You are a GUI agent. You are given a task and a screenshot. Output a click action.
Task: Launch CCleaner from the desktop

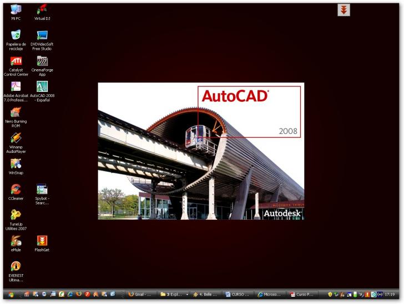point(16,192)
